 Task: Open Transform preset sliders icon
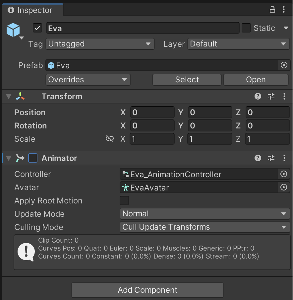click(x=271, y=97)
